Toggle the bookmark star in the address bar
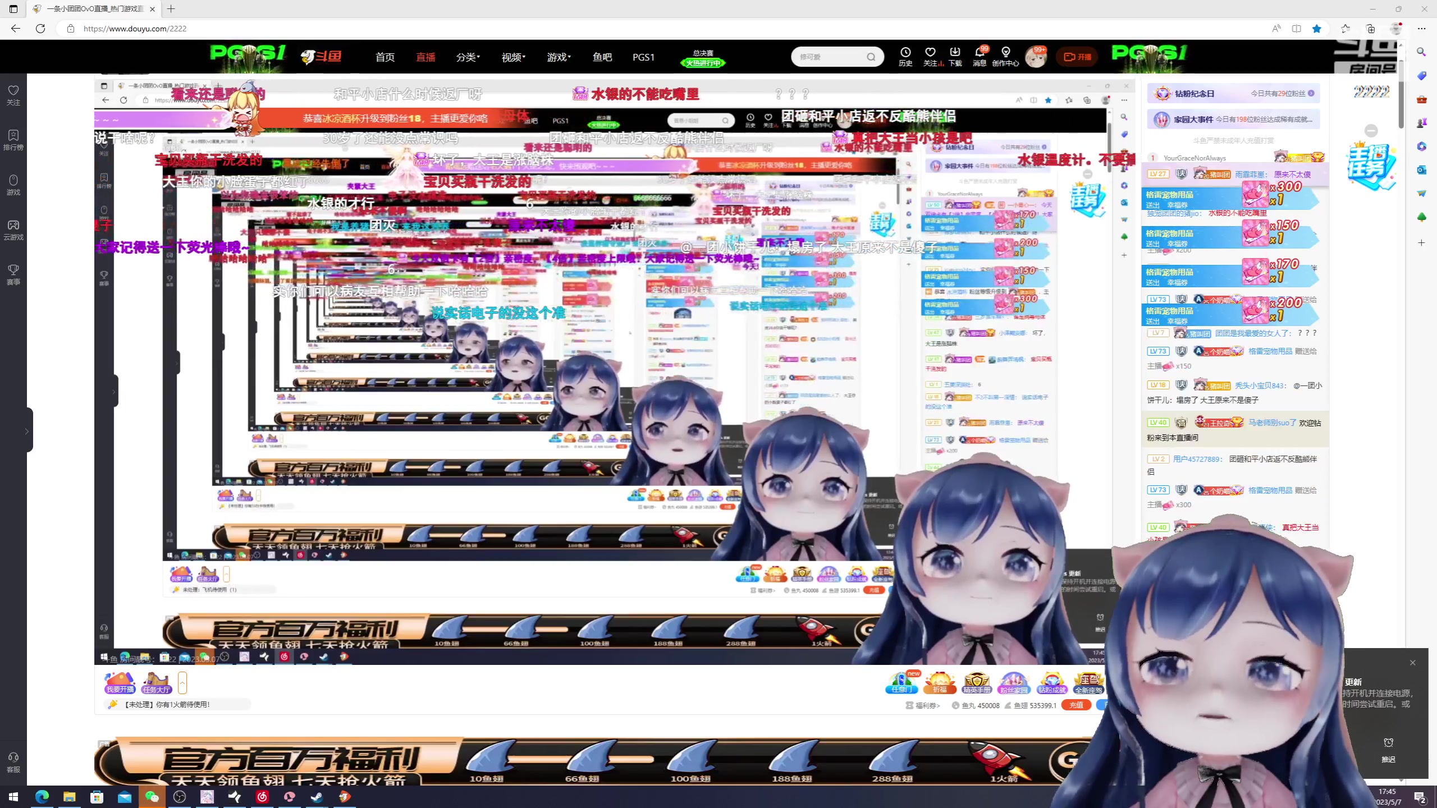The height and width of the screenshot is (808, 1437). (1317, 28)
